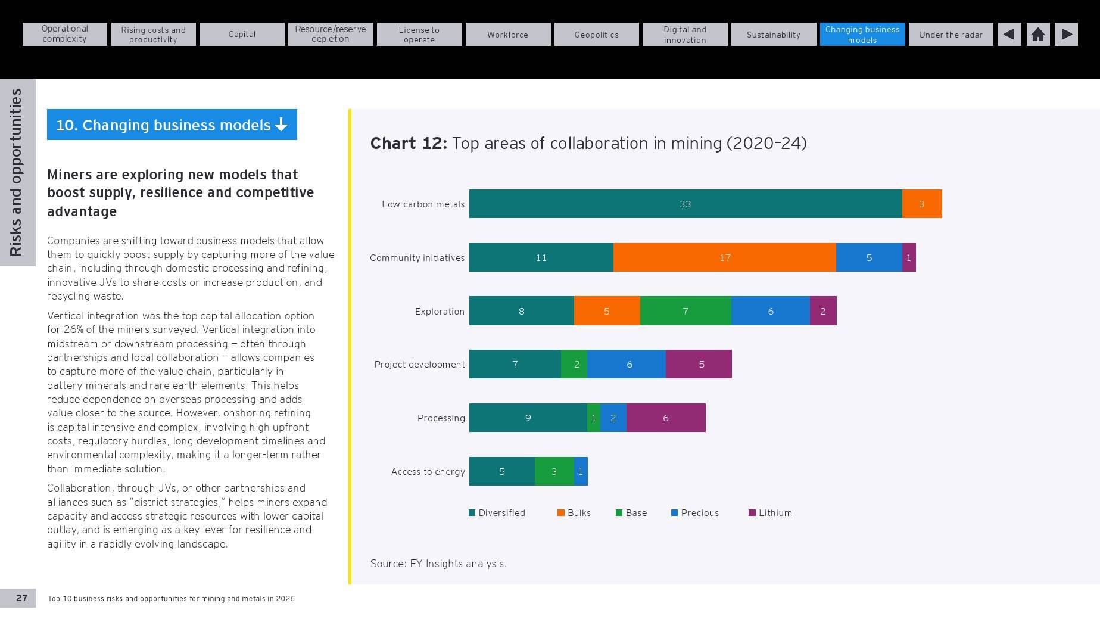Screen dimensions: 1100x619
Task: Open the Sustainability tab
Action: (774, 35)
